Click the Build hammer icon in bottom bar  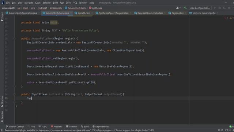82,126
